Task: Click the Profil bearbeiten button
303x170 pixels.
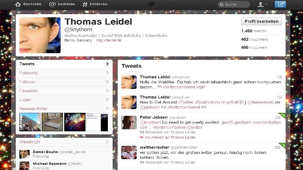Action: click(x=261, y=21)
